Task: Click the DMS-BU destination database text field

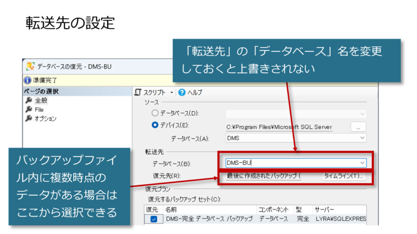Action: (285, 163)
